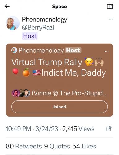This screenshot has height=155, width=119.
Task: Open Vinnie @ The Pro-Stupid participants text
Action: pos(69,93)
